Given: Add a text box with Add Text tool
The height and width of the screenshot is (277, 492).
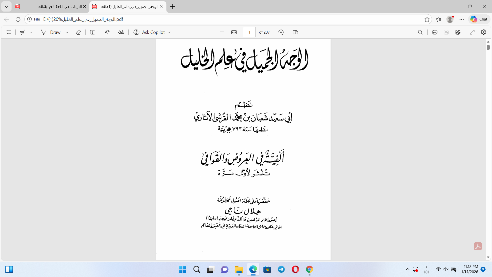Looking at the screenshot, I should tap(93, 32).
